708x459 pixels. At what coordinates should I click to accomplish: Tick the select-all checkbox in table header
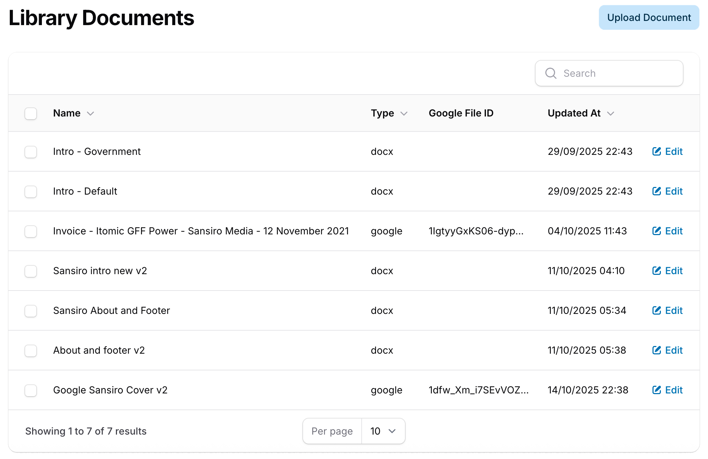pos(31,113)
